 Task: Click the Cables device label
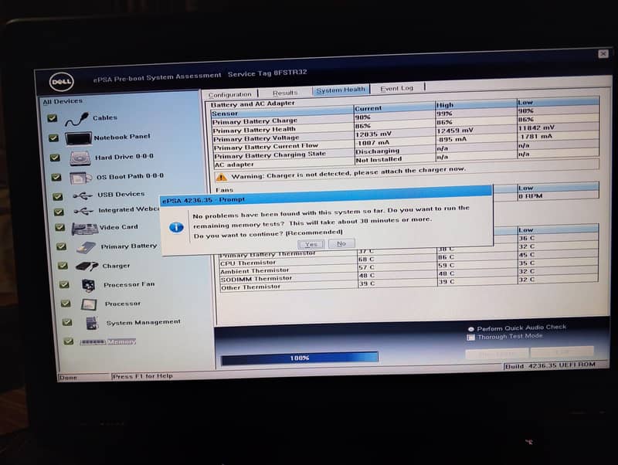pyautogui.click(x=105, y=118)
